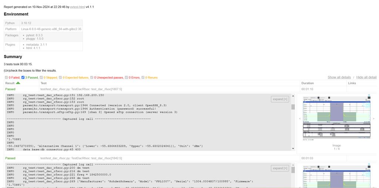Toggle the '0 Failed' filter checkbox
This screenshot has width=379, height=188.
pyautogui.click(x=6, y=78)
